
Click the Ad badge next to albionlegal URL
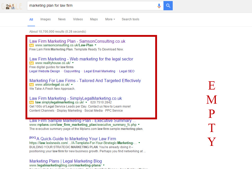31,85
